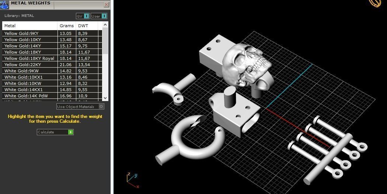Click the XYZ axis indicator

(x=133, y=180)
